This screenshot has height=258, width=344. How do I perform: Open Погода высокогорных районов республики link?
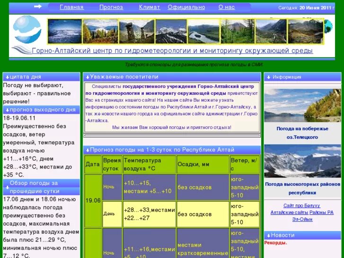[x=302, y=188]
